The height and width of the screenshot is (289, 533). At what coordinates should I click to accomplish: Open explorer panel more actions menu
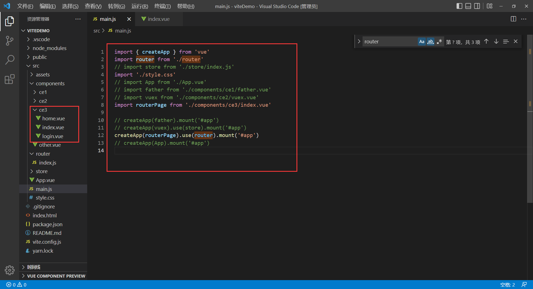(x=78, y=19)
